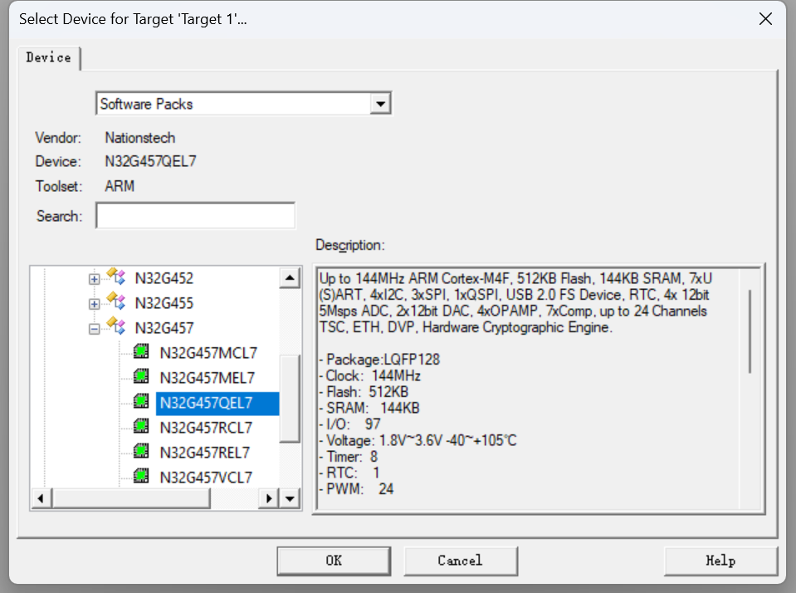Click the N32G452 family icon
Viewport: 796px width, 593px height.
116,277
